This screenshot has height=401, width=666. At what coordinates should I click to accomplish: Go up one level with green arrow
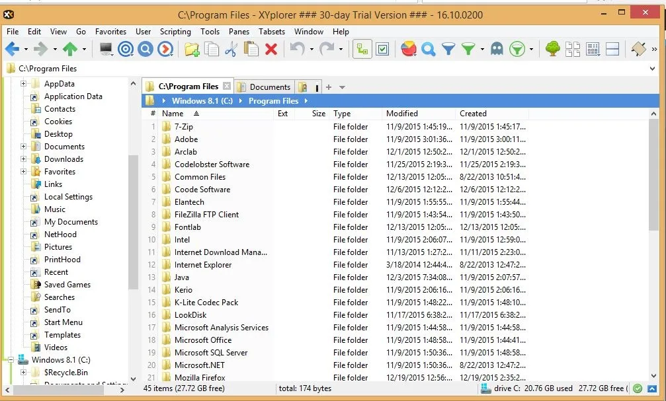[x=70, y=50]
